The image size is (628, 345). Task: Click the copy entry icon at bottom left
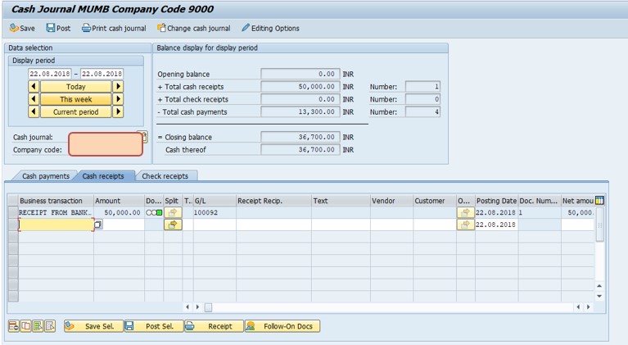pos(25,326)
